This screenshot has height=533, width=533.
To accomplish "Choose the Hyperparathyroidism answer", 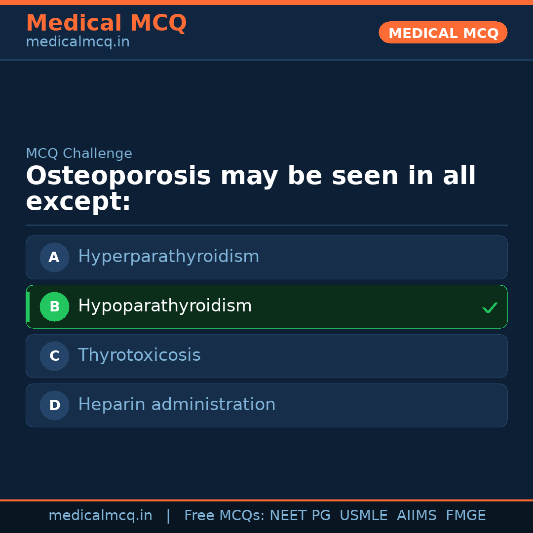I will tap(168, 257).
